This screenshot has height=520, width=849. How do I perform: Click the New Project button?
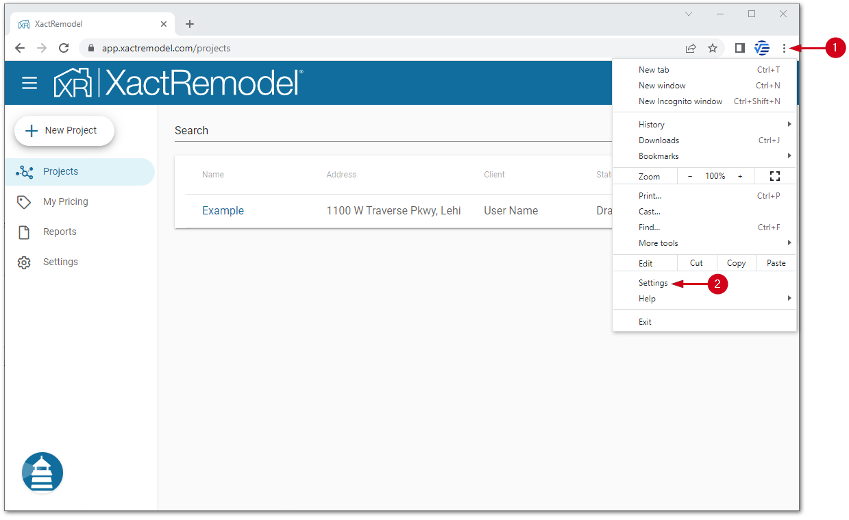click(x=64, y=130)
